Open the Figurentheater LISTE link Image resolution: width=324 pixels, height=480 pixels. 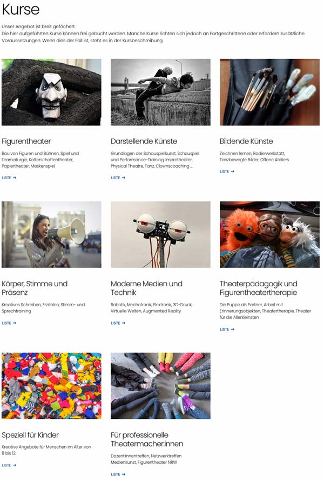9,177
